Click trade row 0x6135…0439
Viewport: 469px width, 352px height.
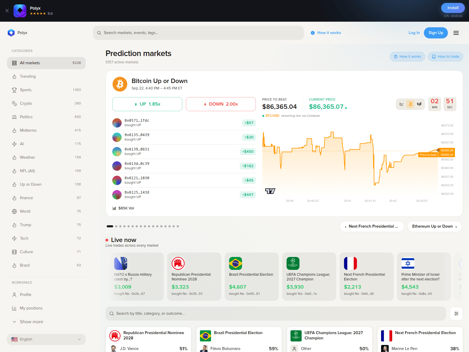click(184, 137)
